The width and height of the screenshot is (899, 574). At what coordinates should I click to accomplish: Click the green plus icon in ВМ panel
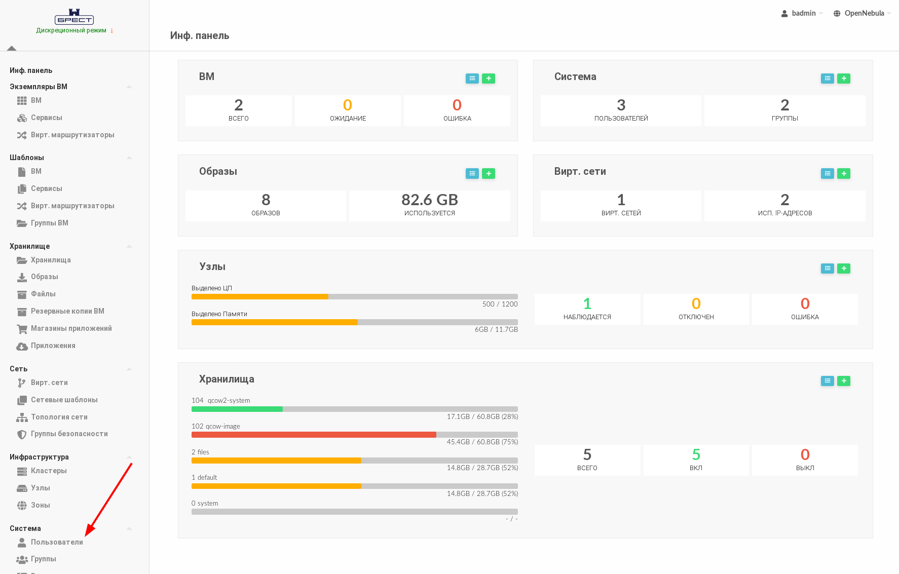(x=488, y=79)
